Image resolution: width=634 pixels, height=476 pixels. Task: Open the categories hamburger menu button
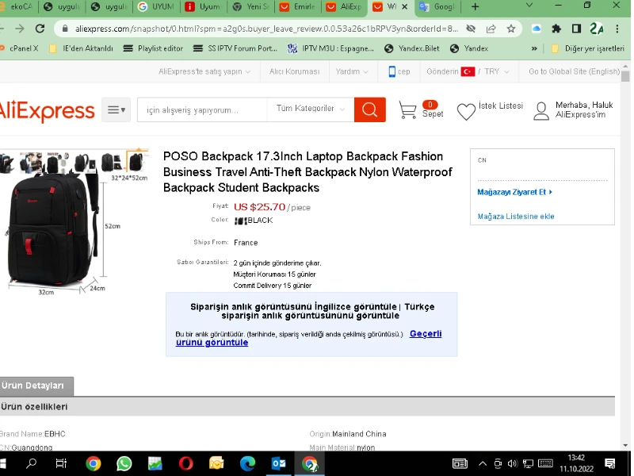116,109
